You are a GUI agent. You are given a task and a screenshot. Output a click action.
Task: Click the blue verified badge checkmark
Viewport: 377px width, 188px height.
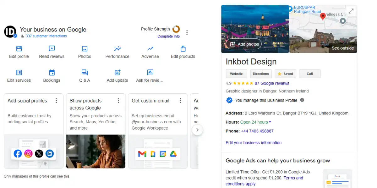click(x=229, y=100)
